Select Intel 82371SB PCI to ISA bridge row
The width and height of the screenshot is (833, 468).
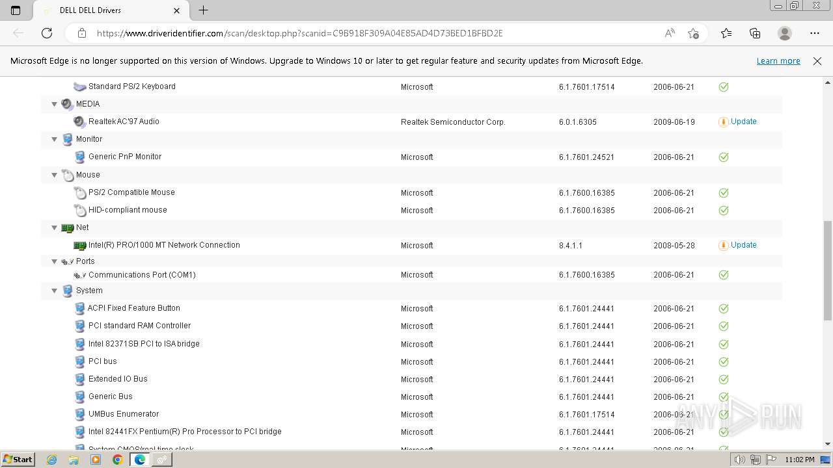[411, 344]
